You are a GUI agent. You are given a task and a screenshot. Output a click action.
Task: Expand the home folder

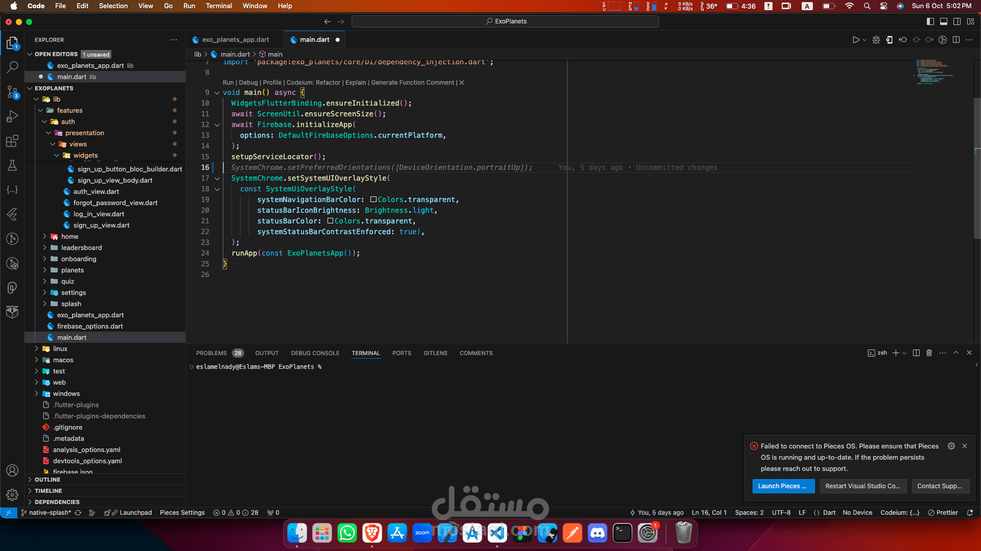pos(70,237)
